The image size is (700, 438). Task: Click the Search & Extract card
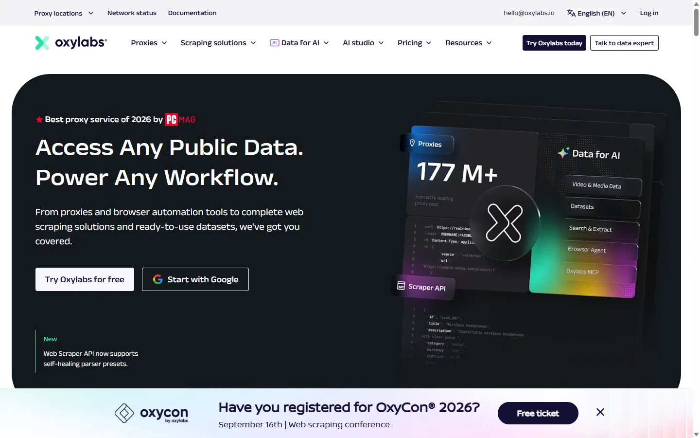(601, 229)
